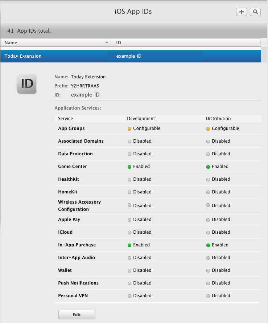Viewport: 268px width, 323px height.
Task: Click the Game Center Enabled green indicator
Action: pos(129,167)
